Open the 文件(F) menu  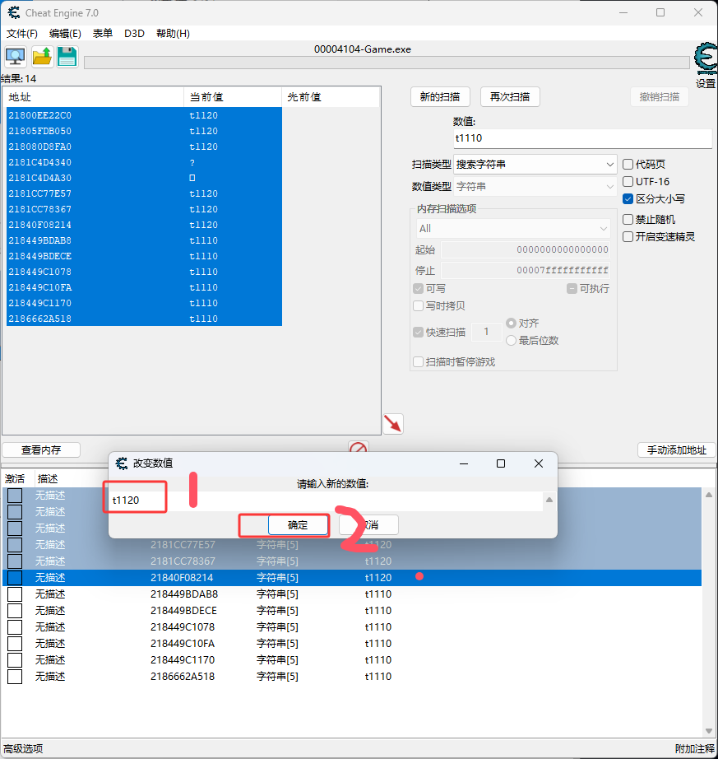coord(21,34)
